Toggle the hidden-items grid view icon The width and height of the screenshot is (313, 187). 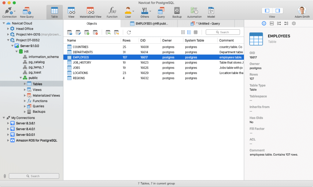(196, 32)
